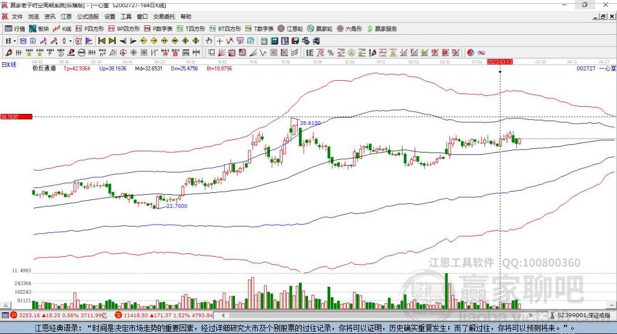This screenshot has width=617, height=334.
Task: Expand the candlestick style dropdown arrow
Action: [x=70, y=41]
